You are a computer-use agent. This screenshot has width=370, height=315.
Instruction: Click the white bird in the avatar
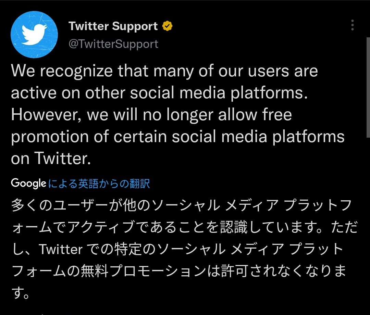(34, 35)
